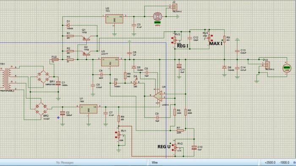Select the voltmeter instrument beside J3
This screenshot has width=296, height=166.
coord(287,68)
